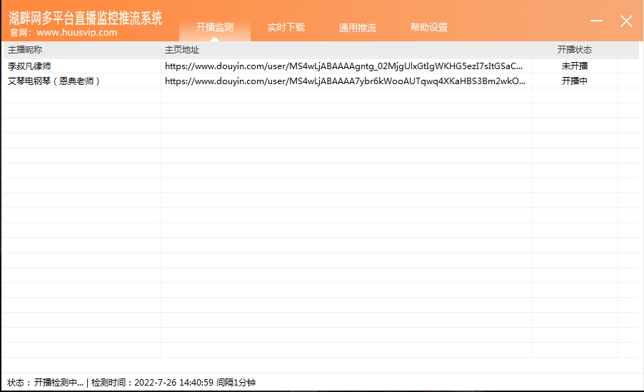Image resolution: width=644 pixels, height=392 pixels.
Task: Close the app with the X icon
Action: click(x=626, y=21)
